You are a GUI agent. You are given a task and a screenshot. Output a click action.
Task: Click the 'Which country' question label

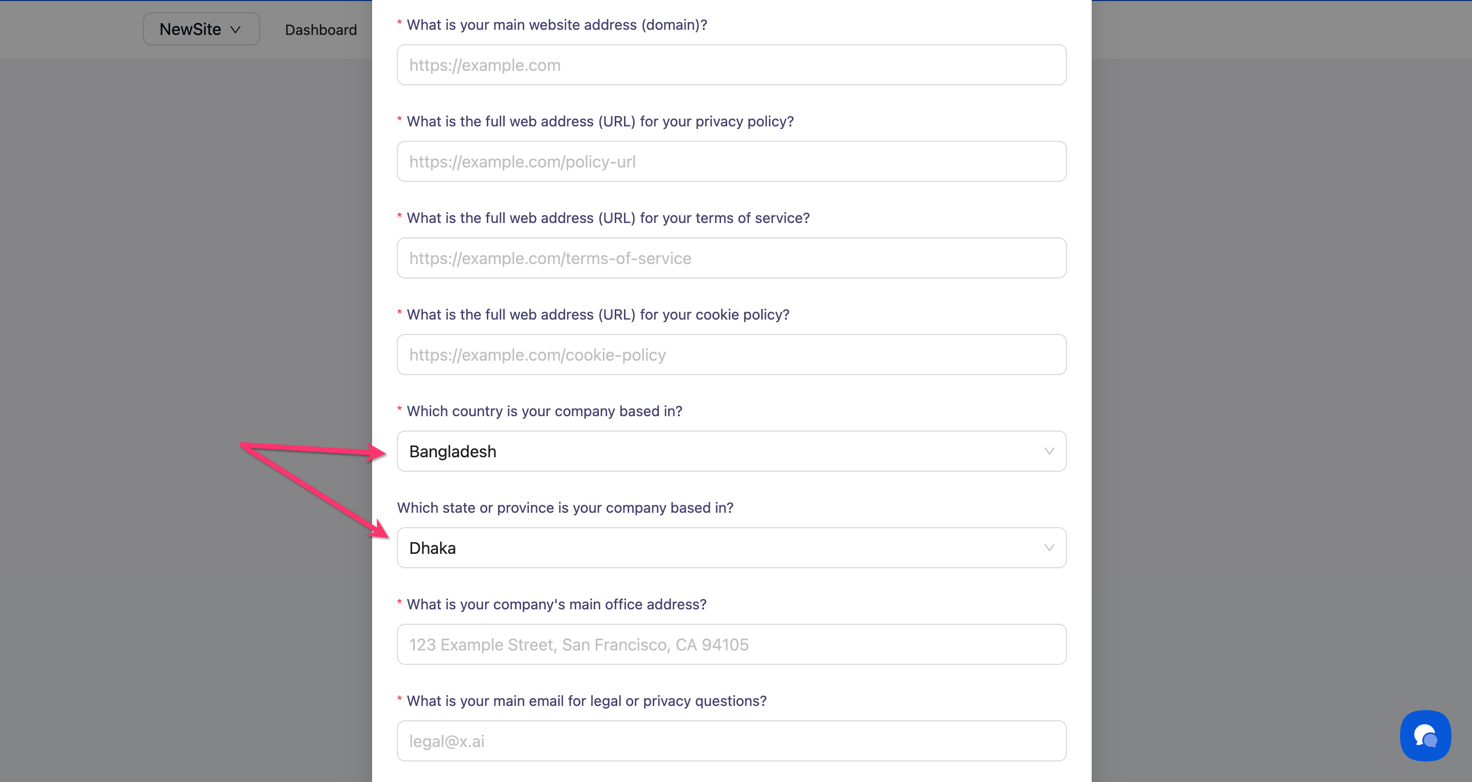coord(544,411)
